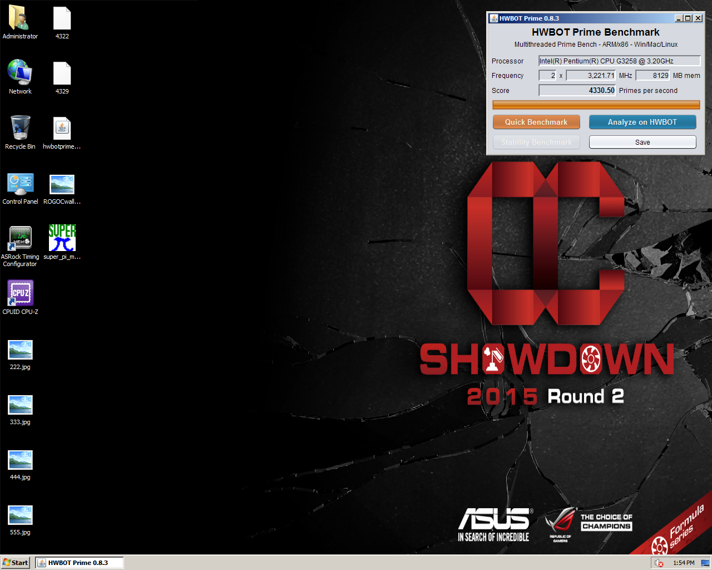Click the Primes per second label
The image size is (712, 570).
tap(648, 90)
